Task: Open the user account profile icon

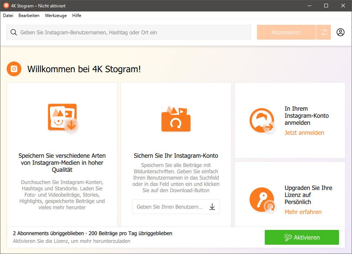Action: (340, 32)
